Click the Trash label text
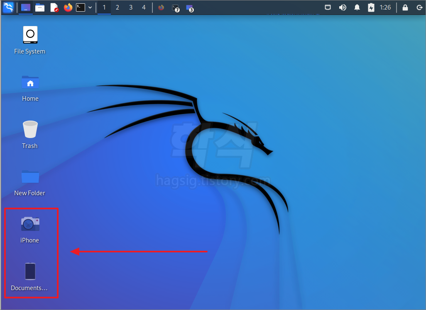426x310 pixels. pos(29,146)
